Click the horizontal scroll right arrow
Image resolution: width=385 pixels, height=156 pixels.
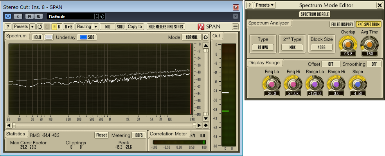click(x=199, y=125)
